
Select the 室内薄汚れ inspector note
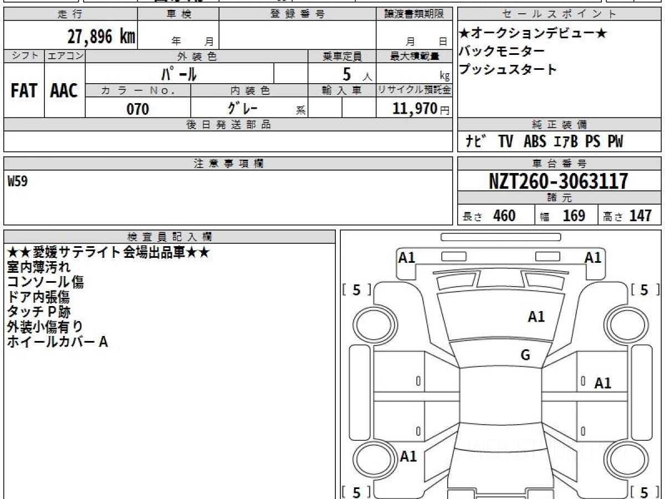click(39, 267)
